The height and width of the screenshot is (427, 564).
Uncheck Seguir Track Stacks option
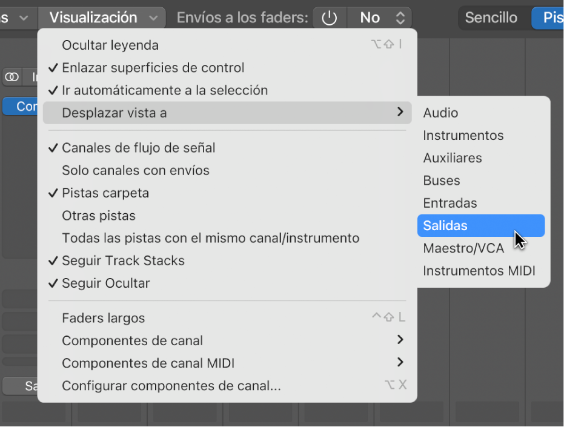click(x=123, y=261)
